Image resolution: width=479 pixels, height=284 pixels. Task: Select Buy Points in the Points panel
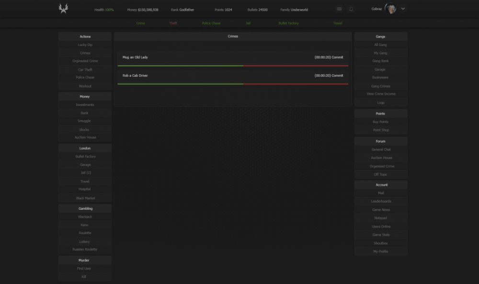click(x=381, y=122)
